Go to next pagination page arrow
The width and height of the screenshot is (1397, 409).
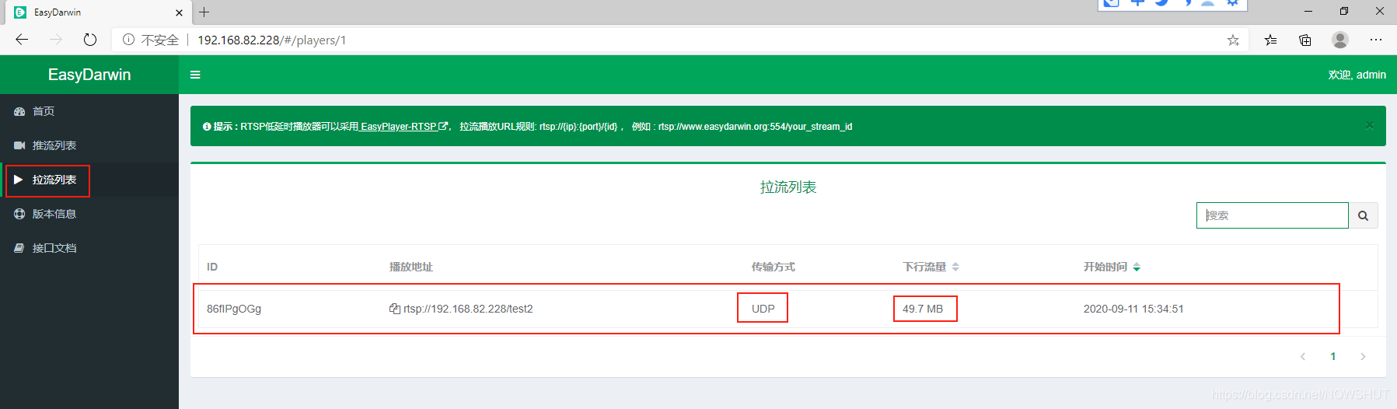click(x=1363, y=356)
